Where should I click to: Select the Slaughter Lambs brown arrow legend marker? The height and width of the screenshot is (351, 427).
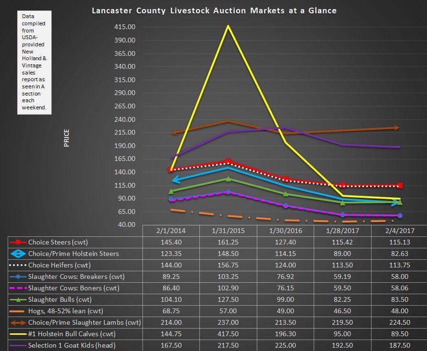18,322
